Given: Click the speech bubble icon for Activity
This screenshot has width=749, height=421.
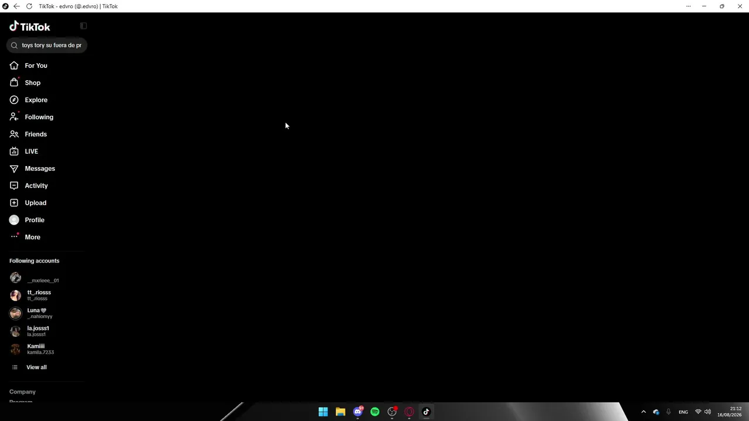Looking at the screenshot, I should click(14, 185).
